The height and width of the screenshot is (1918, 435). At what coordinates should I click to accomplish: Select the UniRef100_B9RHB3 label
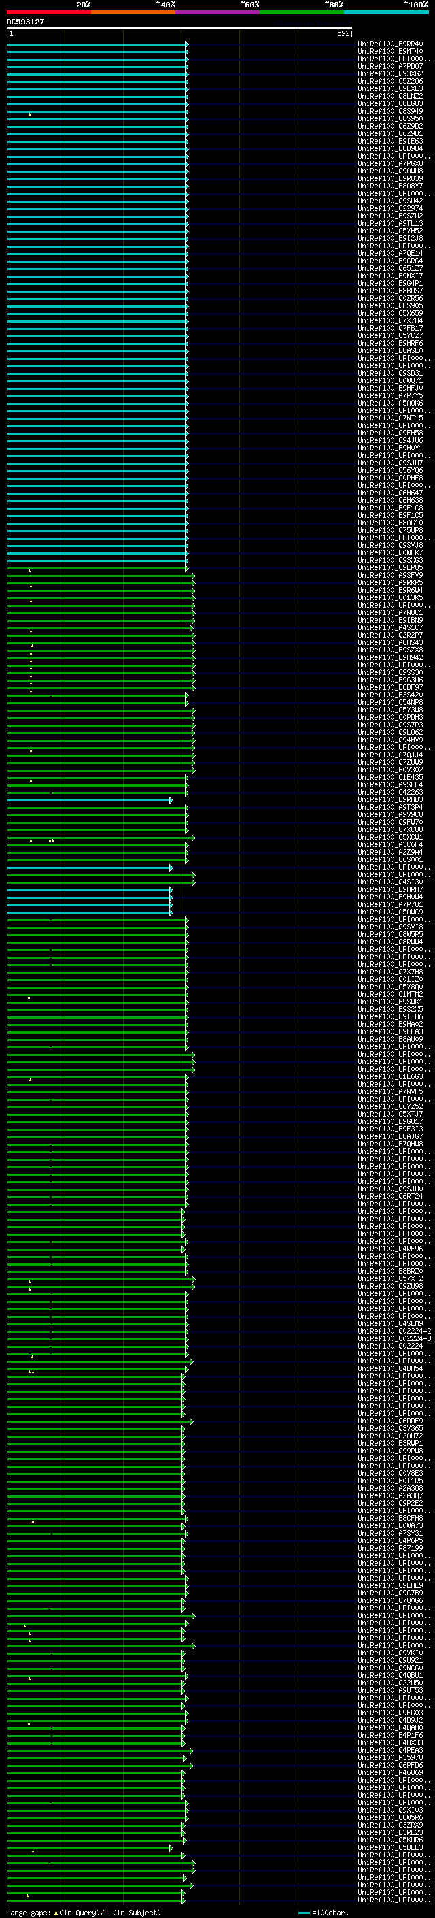tap(390, 799)
